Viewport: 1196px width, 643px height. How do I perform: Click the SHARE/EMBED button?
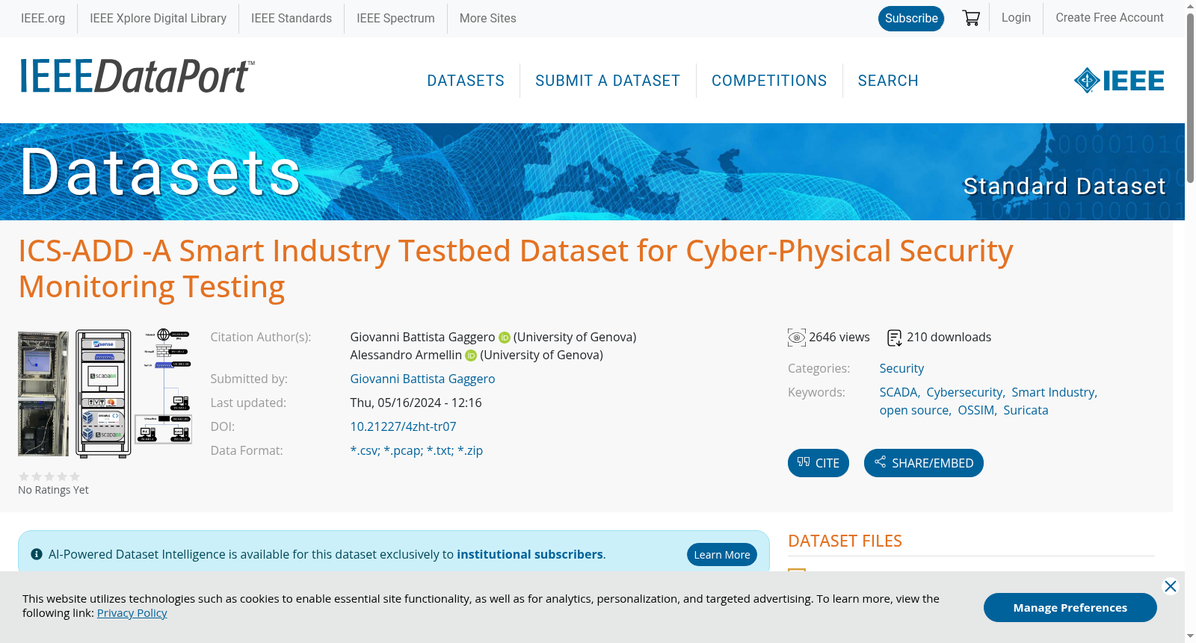924,463
